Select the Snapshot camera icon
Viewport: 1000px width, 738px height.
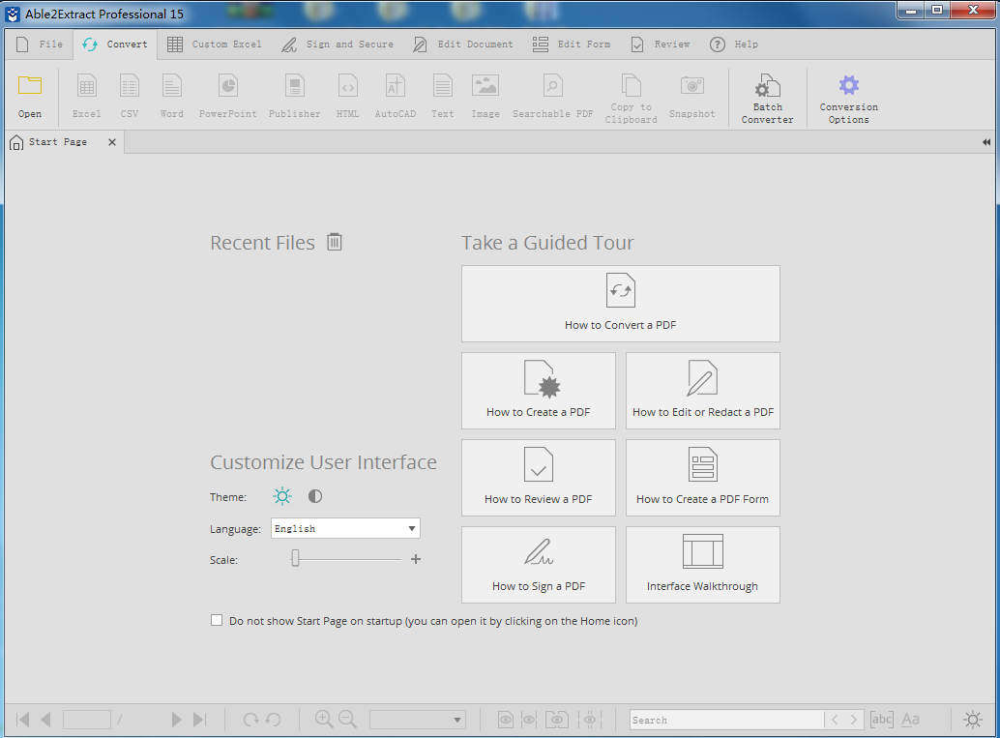(x=691, y=85)
